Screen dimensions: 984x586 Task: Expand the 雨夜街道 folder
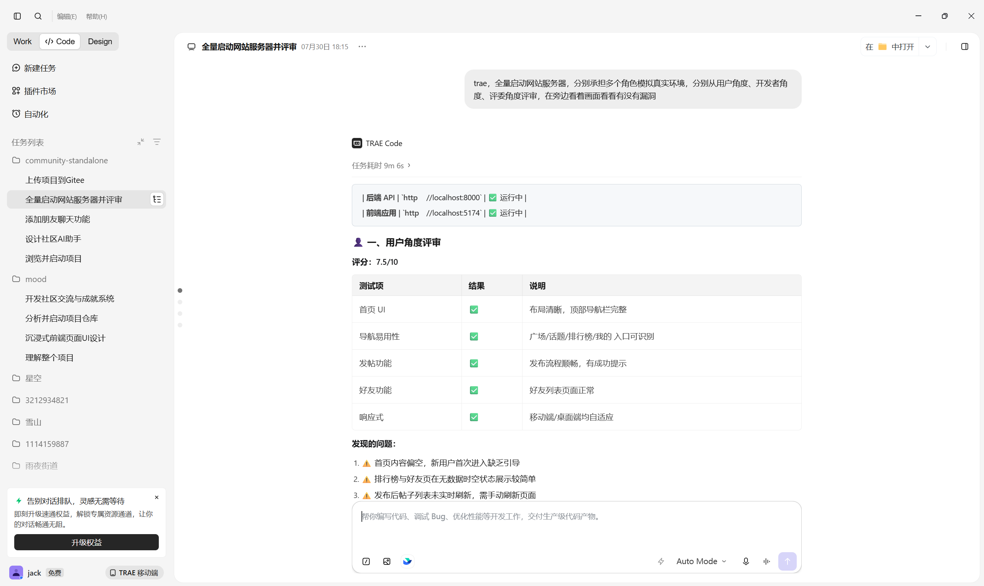[87, 466]
